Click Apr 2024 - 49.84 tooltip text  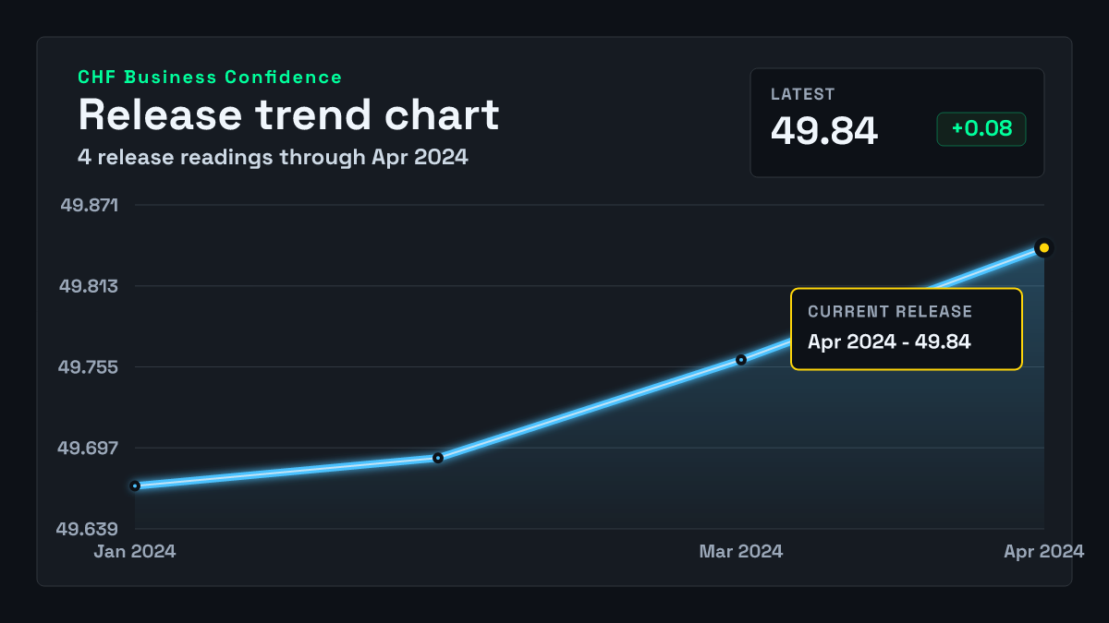click(889, 341)
